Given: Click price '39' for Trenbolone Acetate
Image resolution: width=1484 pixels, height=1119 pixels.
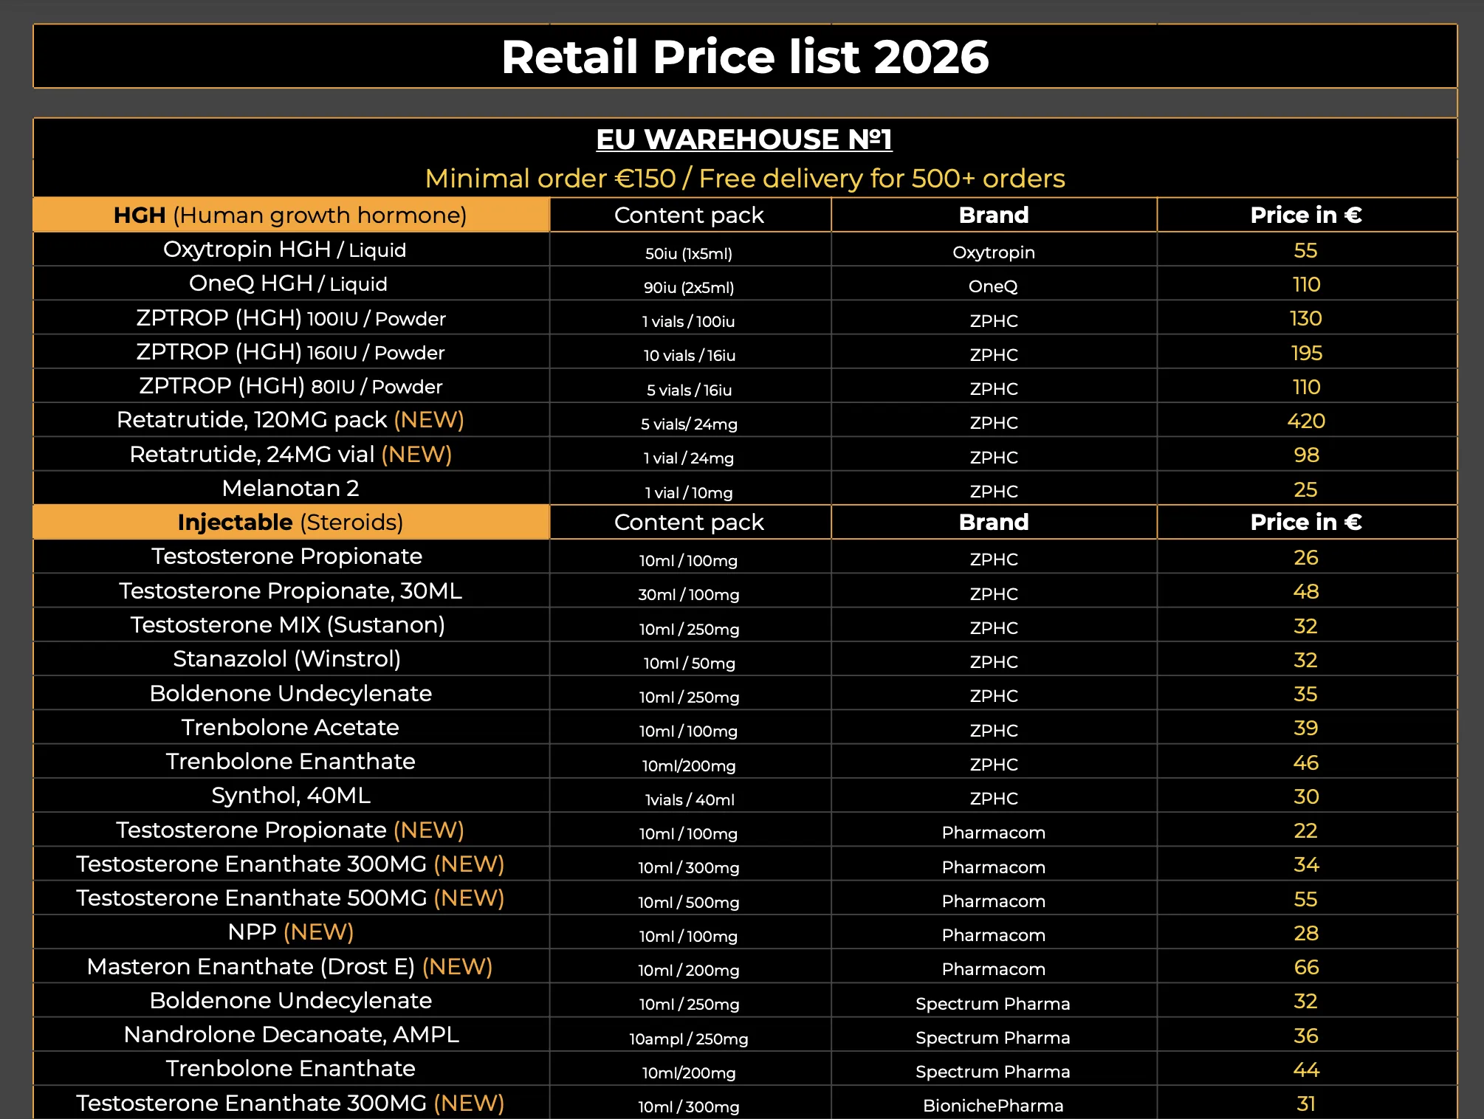Looking at the screenshot, I should [x=1306, y=728].
